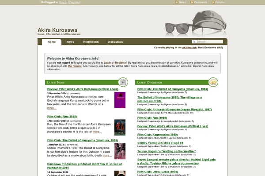Open the AK film club link
Viewport: 265px width, 176px height.
pos(189,48)
